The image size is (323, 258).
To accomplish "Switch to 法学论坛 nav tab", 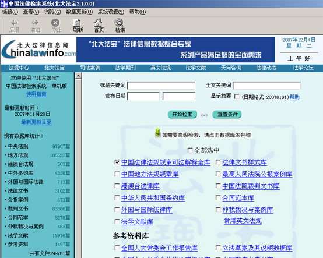I will (x=303, y=68).
